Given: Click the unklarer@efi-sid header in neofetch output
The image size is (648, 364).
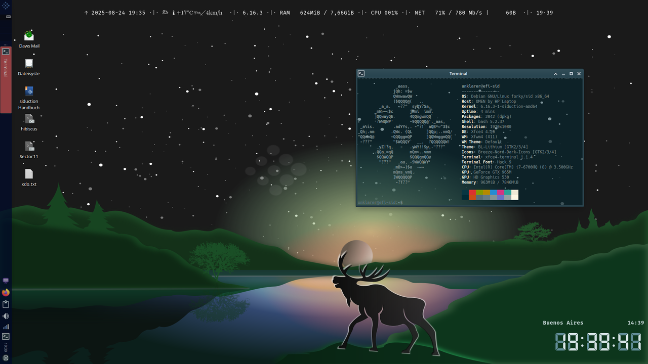Looking at the screenshot, I should [x=480, y=86].
